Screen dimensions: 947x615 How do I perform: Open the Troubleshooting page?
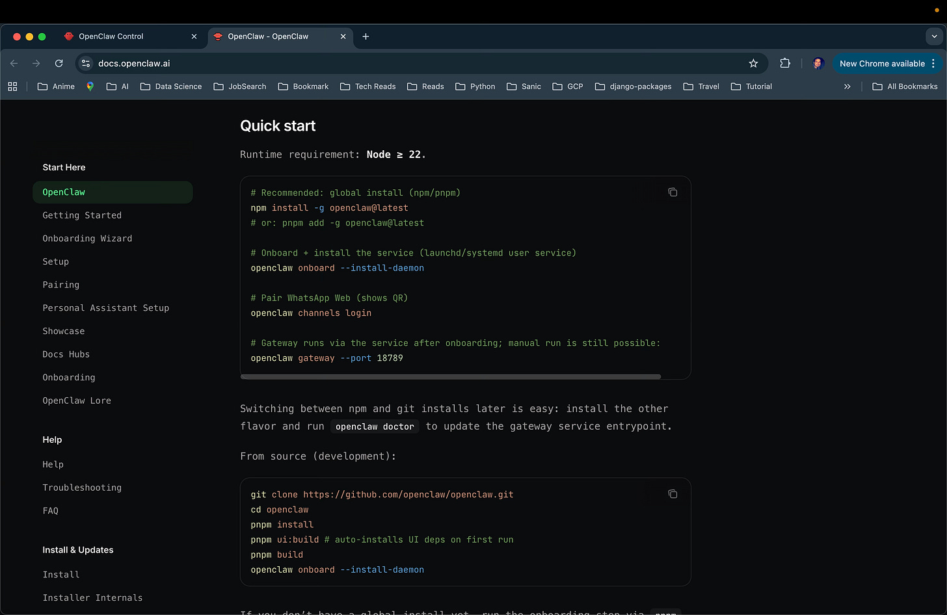coord(82,488)
